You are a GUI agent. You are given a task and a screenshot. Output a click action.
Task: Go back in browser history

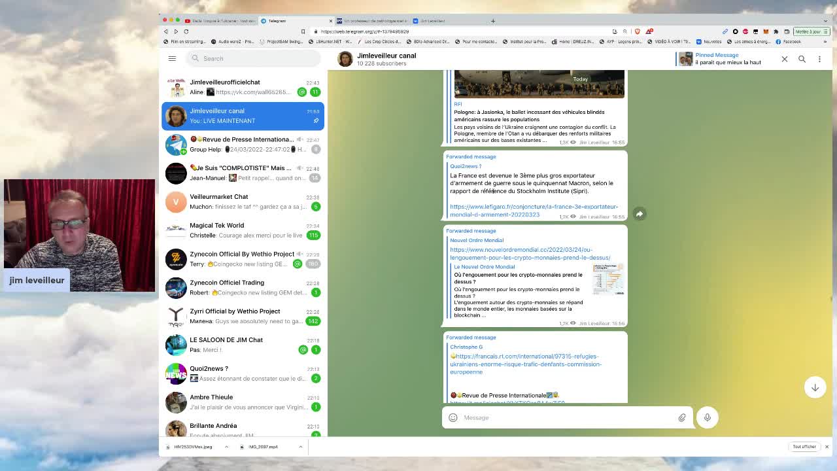click(x=165, y=31)
